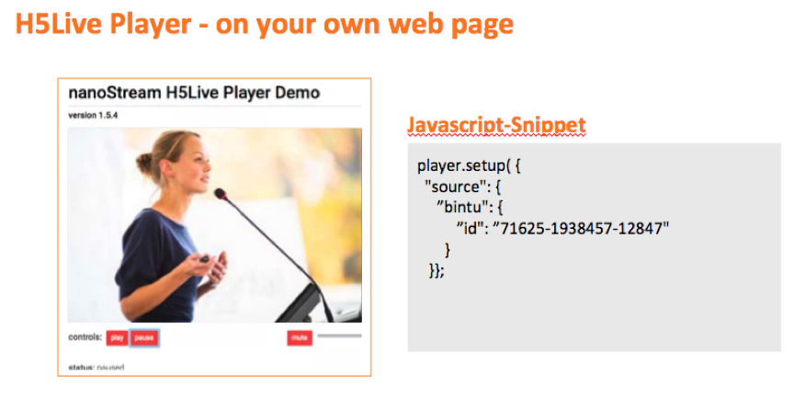
Task: Mute the H5Live player audio
Action: point(300,338)
